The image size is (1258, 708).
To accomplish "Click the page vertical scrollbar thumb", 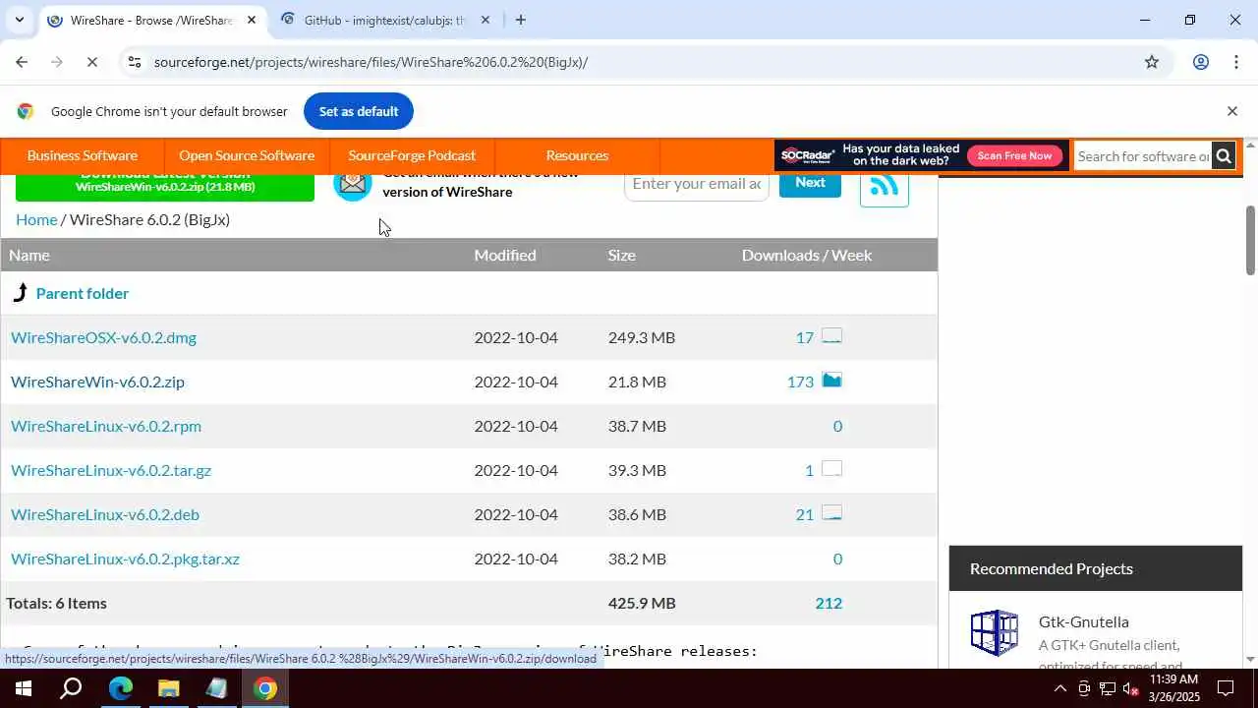I will 1250,240.
